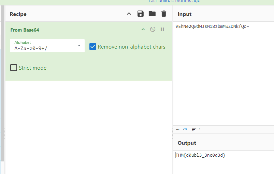Open the Alphabet dropdown
The height and width of the screenshot is (174, 274).
click(79, 46)
